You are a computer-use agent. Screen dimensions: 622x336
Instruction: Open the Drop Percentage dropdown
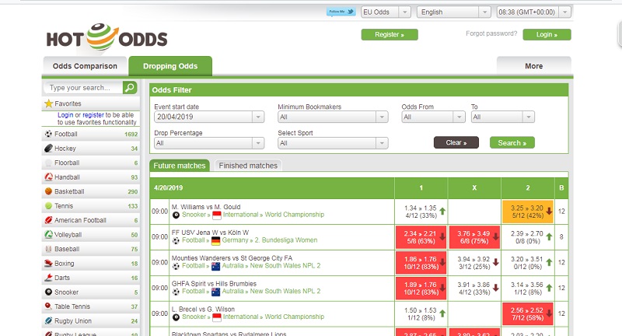(208, 143)
